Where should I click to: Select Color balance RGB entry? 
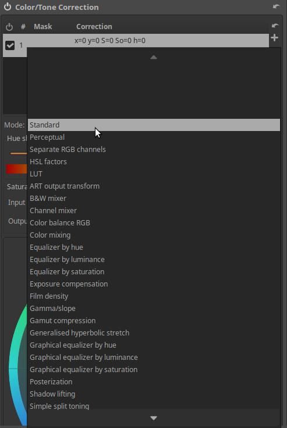154,222
